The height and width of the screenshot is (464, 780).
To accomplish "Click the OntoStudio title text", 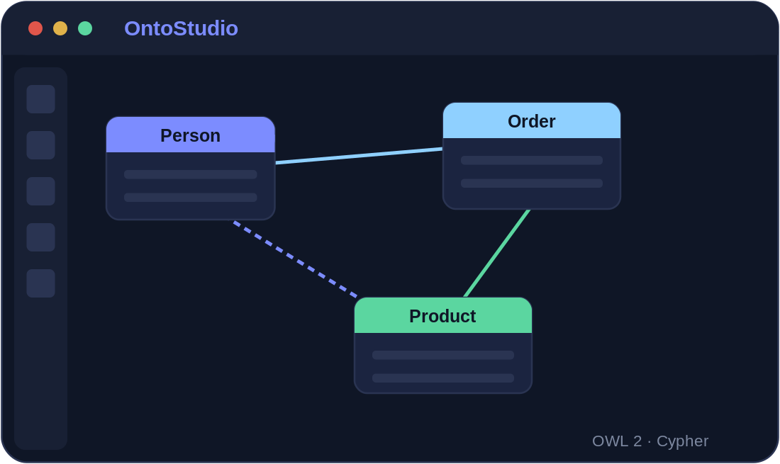I will point(181,28).
